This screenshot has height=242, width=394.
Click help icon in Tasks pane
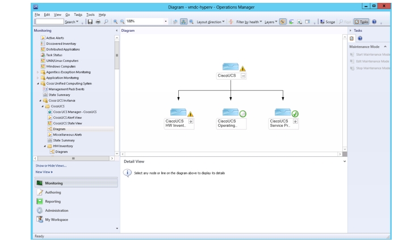click(360, 39)
